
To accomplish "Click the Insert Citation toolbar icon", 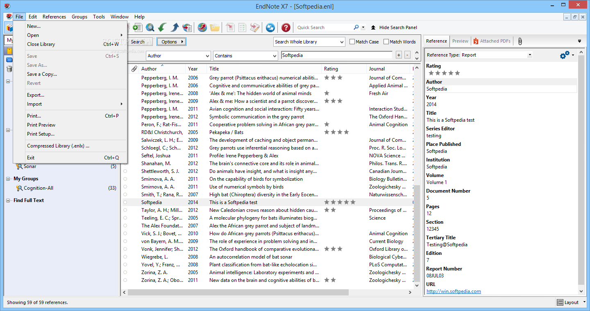I will 230,27.
